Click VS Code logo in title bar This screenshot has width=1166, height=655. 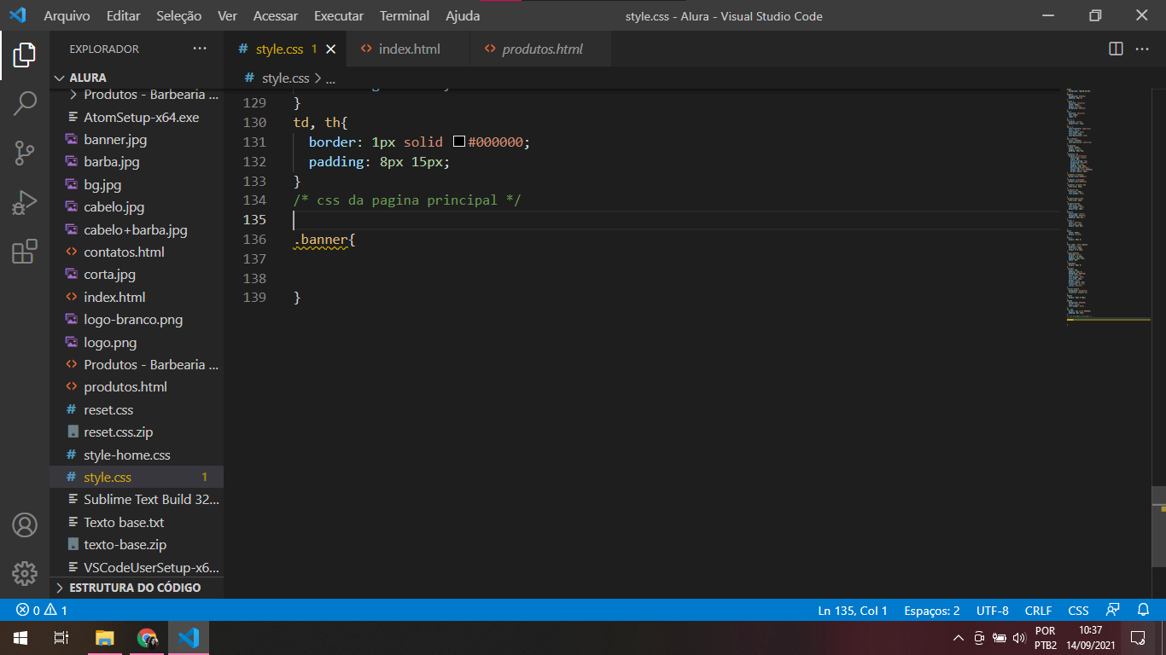click(x=17, y=15)
